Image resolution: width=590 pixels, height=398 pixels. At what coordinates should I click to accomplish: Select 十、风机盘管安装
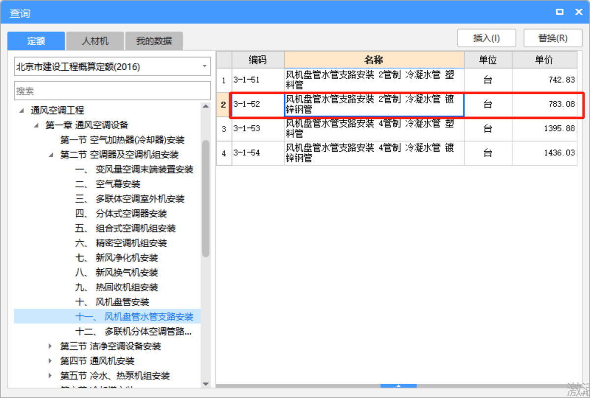(x=112, y=302)
